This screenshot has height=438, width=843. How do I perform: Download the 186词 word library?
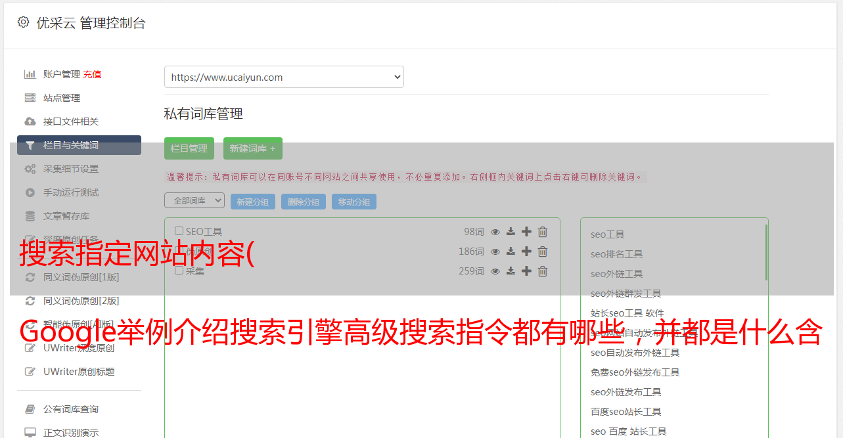[511, 252]
